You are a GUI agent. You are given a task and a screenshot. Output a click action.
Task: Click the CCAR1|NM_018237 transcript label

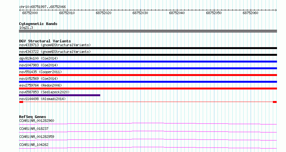coord(34,129)
